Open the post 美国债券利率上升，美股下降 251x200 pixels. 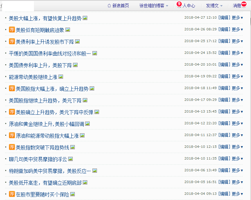pyautogui.click(x=40, y=65)
